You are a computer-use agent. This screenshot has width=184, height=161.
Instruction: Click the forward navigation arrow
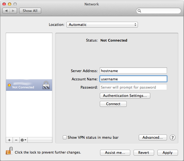[x=14, y=11]
